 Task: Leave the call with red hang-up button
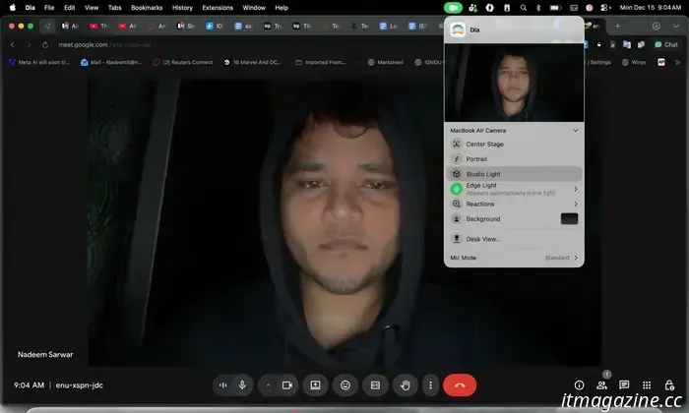point(460,385)
